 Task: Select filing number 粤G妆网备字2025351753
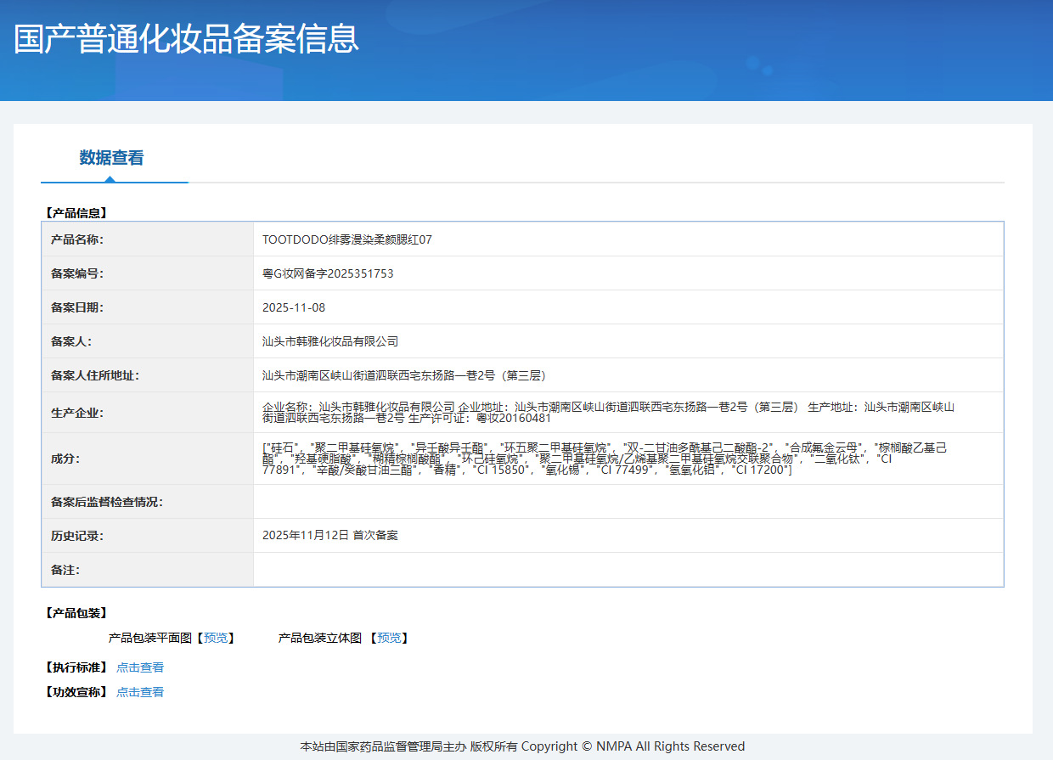[328, 273]
